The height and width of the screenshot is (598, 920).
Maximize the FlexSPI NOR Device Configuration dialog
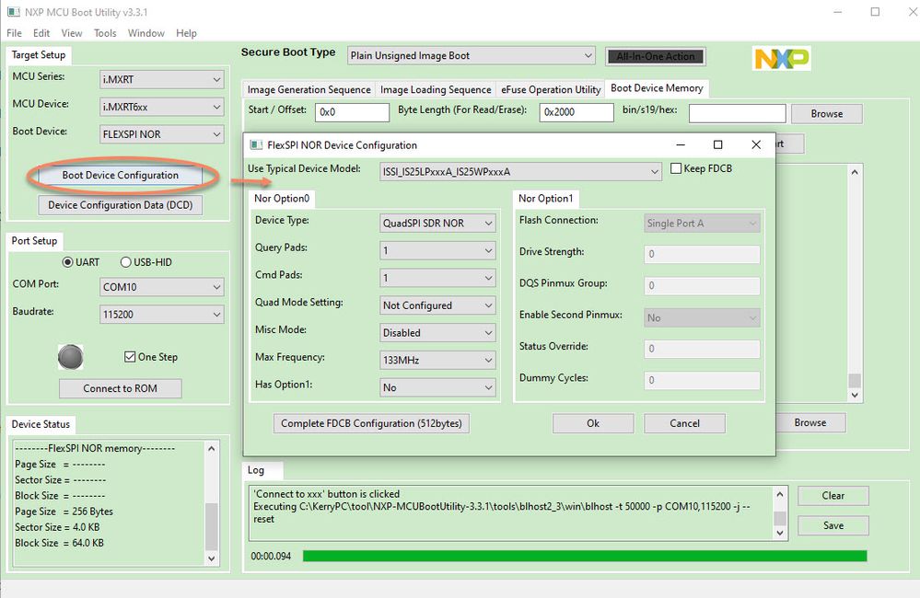pos(717,144)
